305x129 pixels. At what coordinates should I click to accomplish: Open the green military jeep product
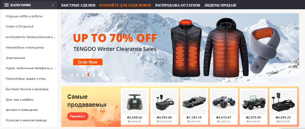(254, 102)
